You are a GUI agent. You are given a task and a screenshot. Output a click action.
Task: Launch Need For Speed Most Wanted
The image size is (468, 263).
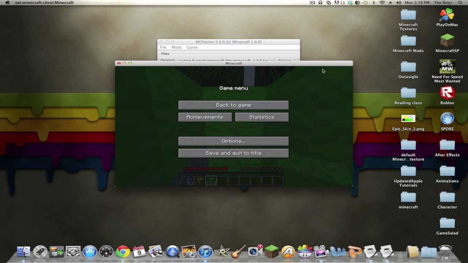(x=447, y=71)
